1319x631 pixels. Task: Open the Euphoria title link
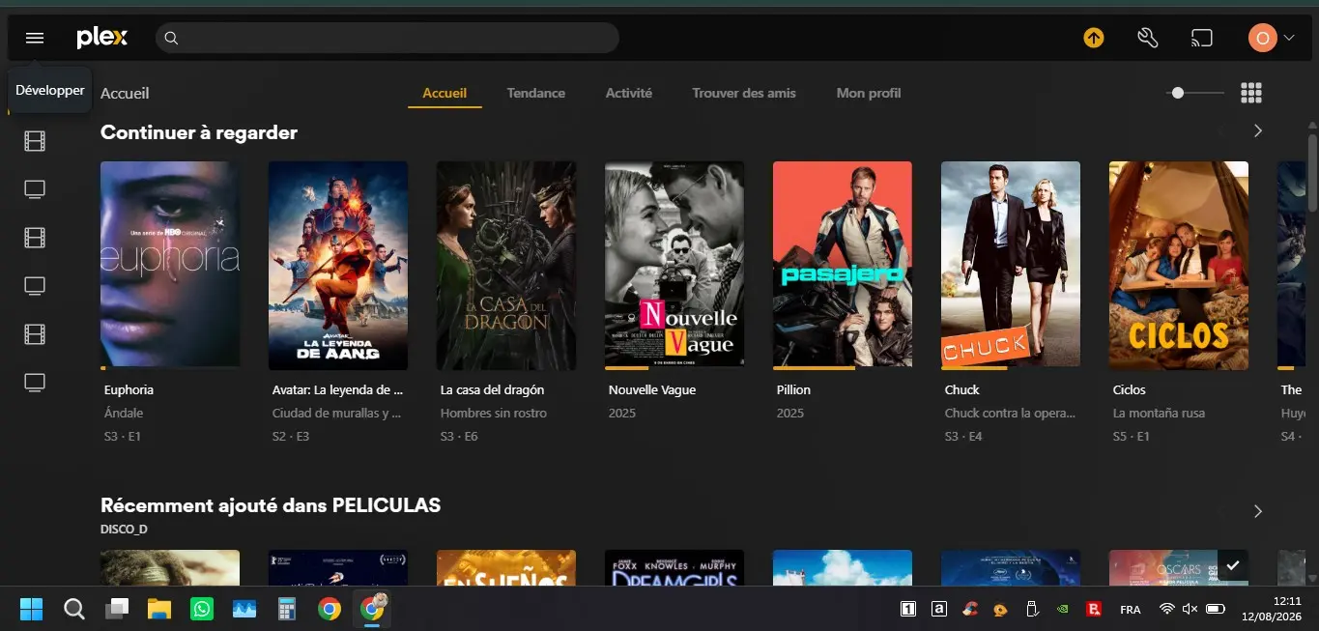(129, 389)
